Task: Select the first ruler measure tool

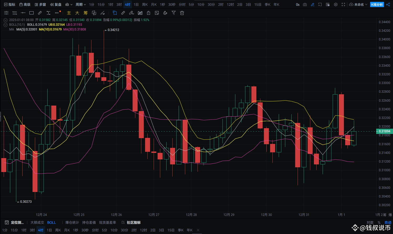Action: [x=40, y=13]
